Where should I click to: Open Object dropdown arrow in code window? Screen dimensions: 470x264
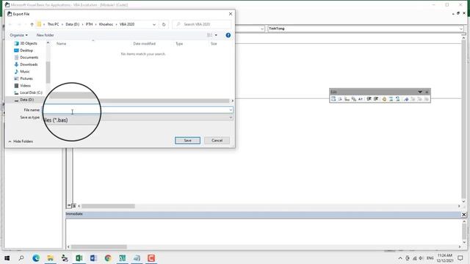tap(262, 29)
